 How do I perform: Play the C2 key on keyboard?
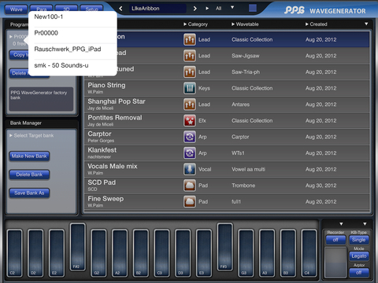(x=15, y=253)
